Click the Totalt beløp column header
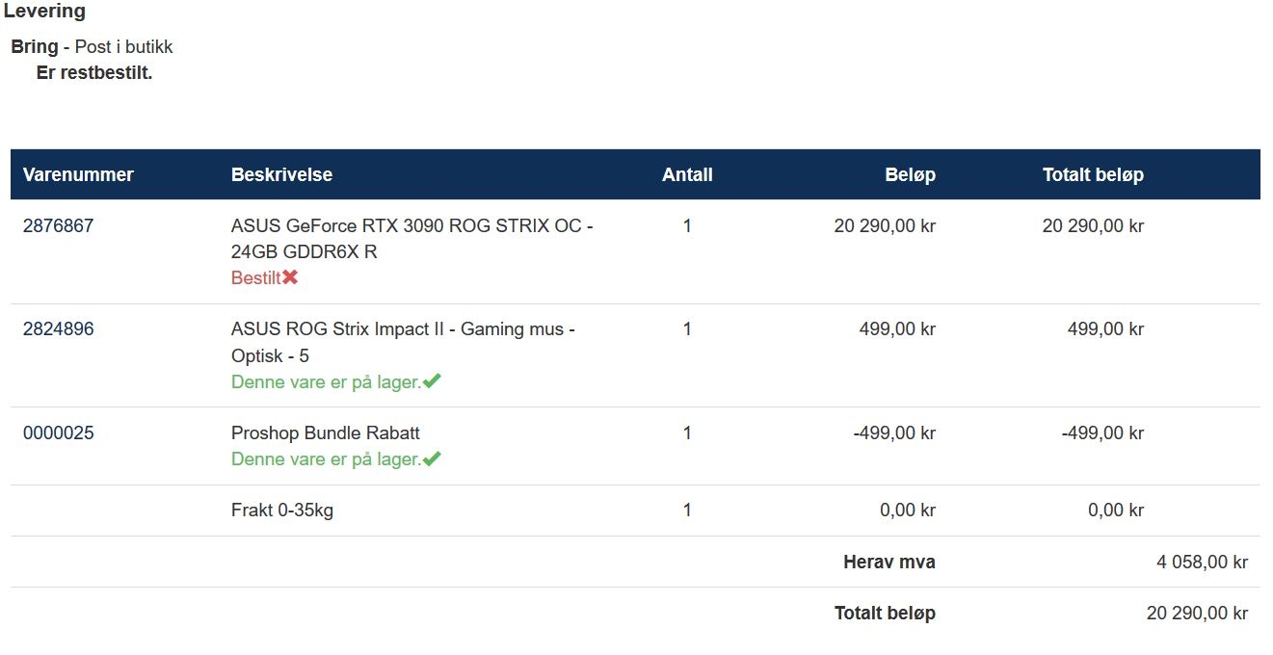Image resolution: width=1273 pixels, height=655 pixels. point(1093,174)
